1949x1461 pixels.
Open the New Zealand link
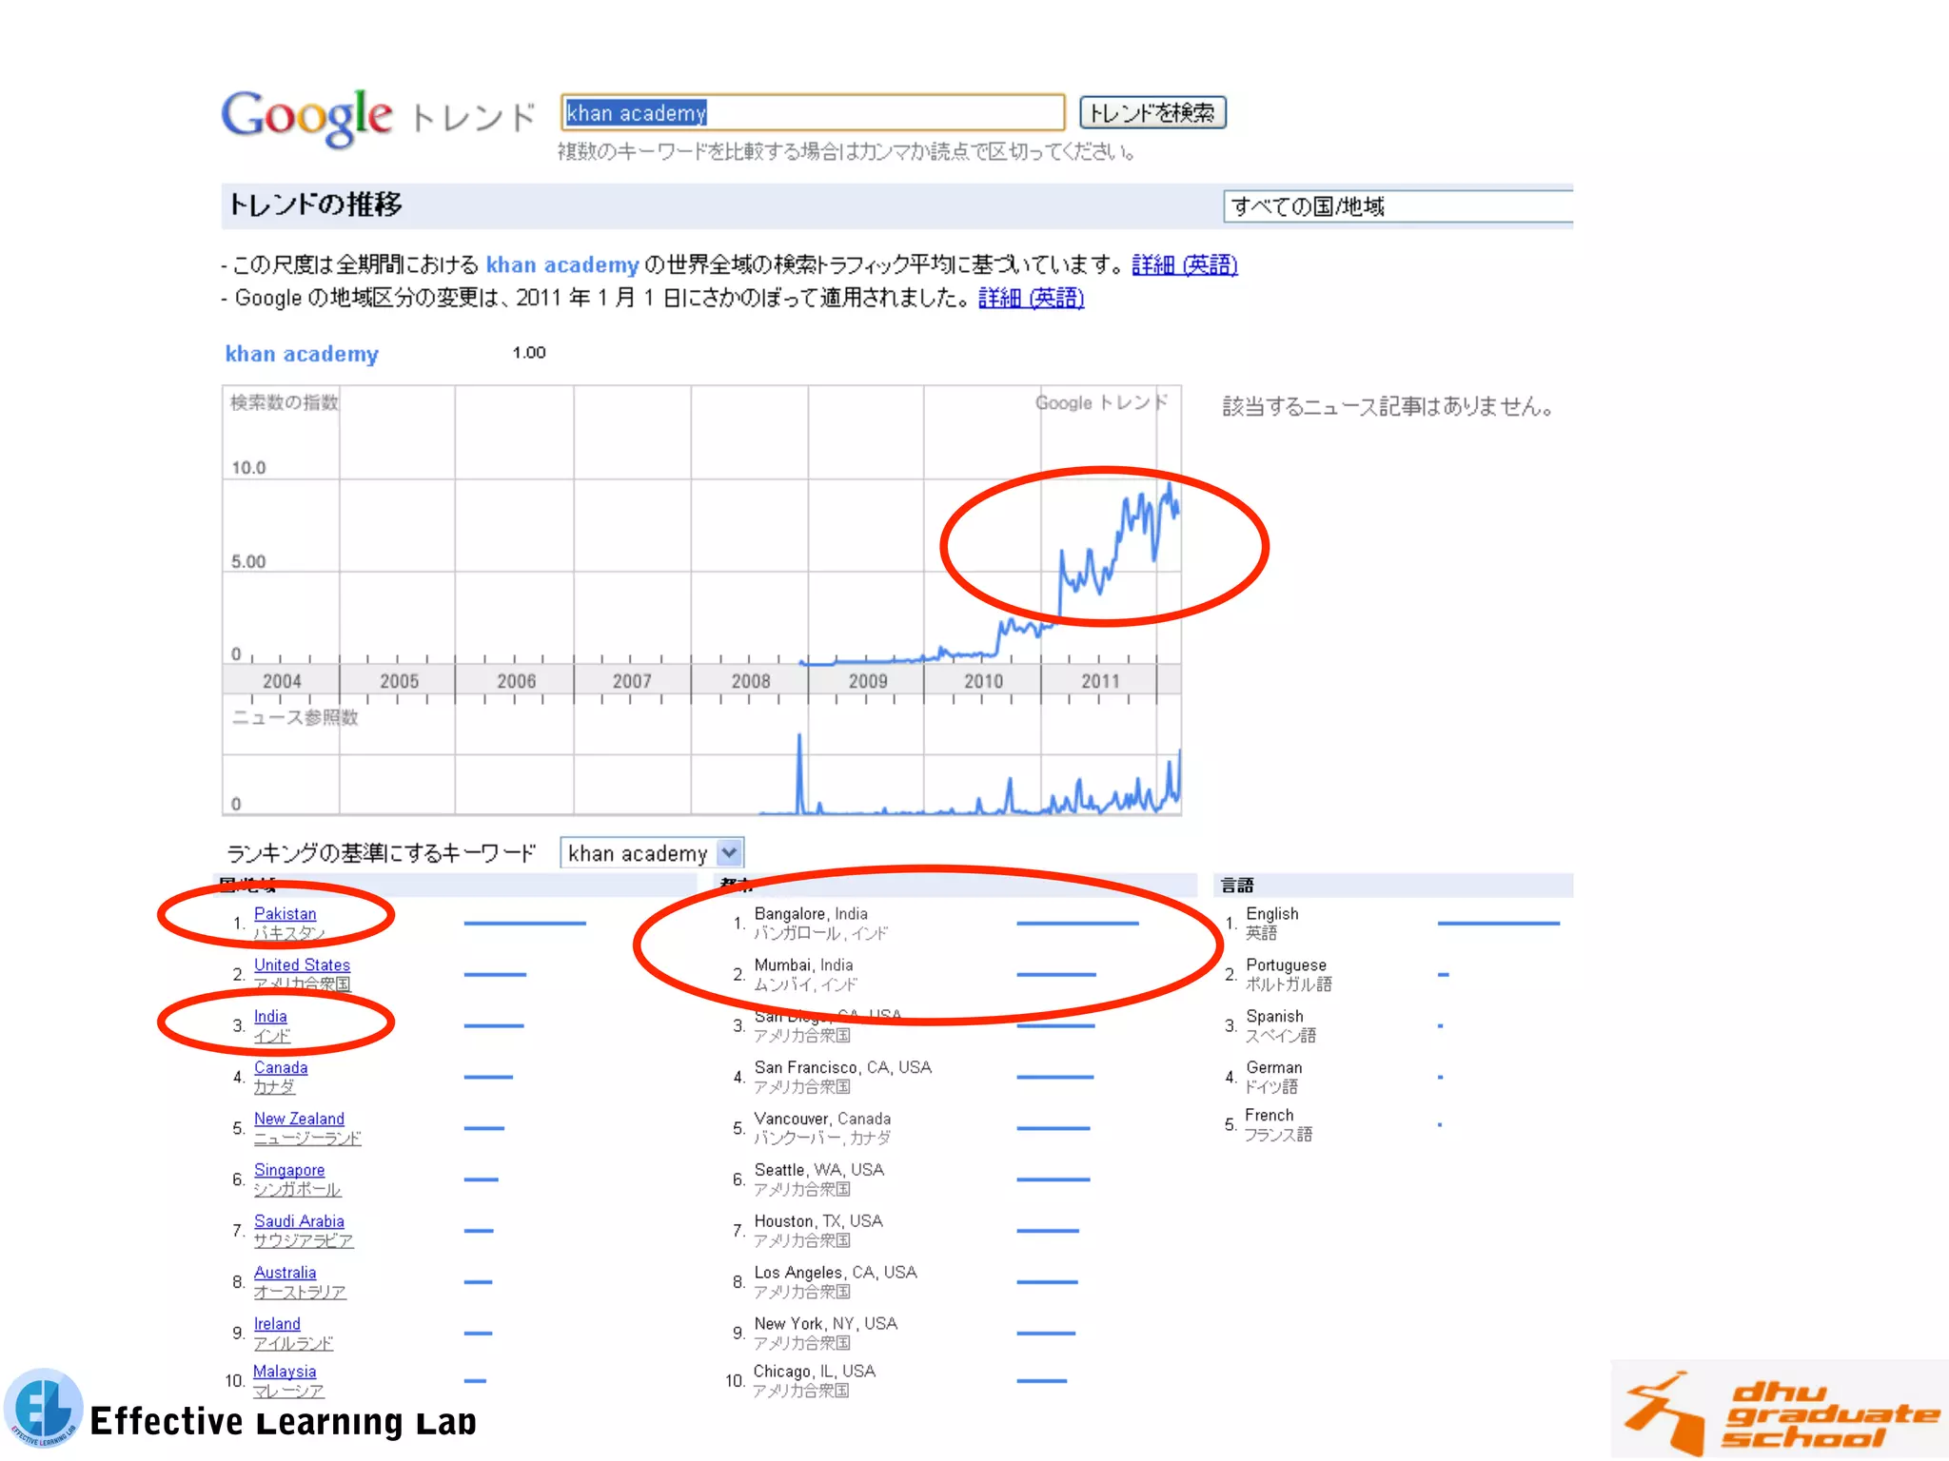click(x=299, y=1120)
